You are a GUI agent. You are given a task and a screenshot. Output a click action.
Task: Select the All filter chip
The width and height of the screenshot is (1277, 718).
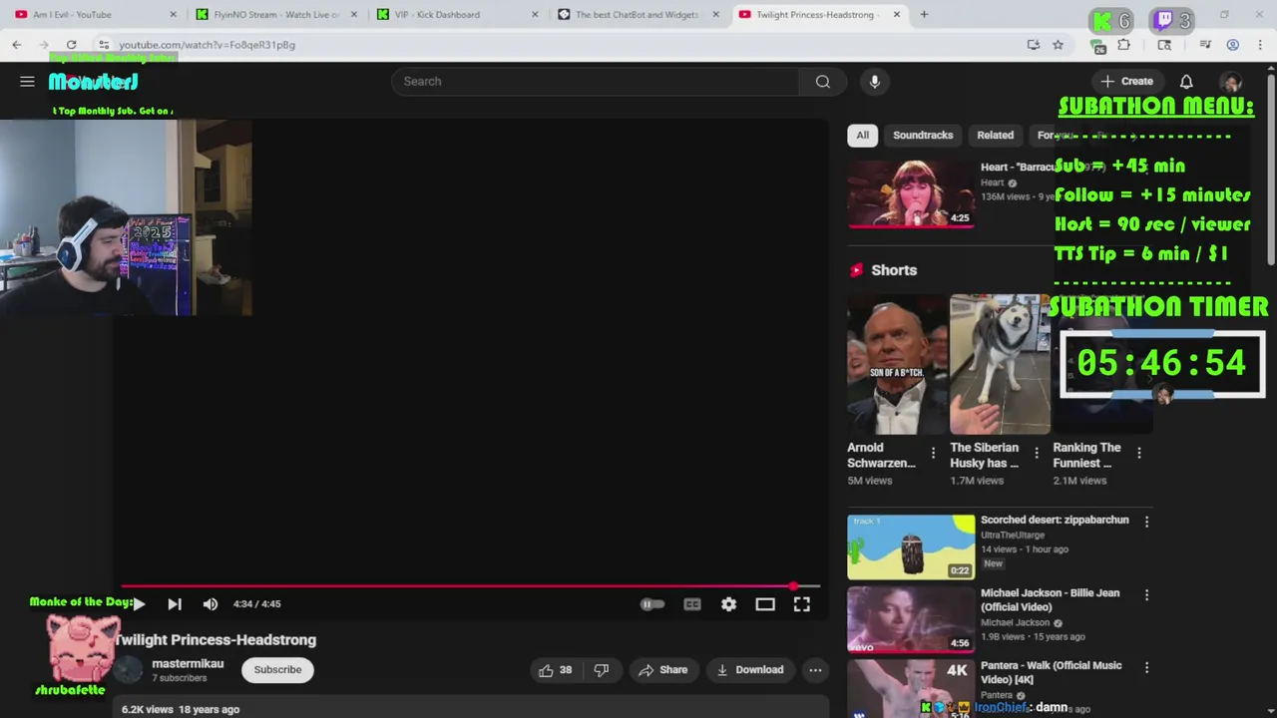[x=862, y=136]
